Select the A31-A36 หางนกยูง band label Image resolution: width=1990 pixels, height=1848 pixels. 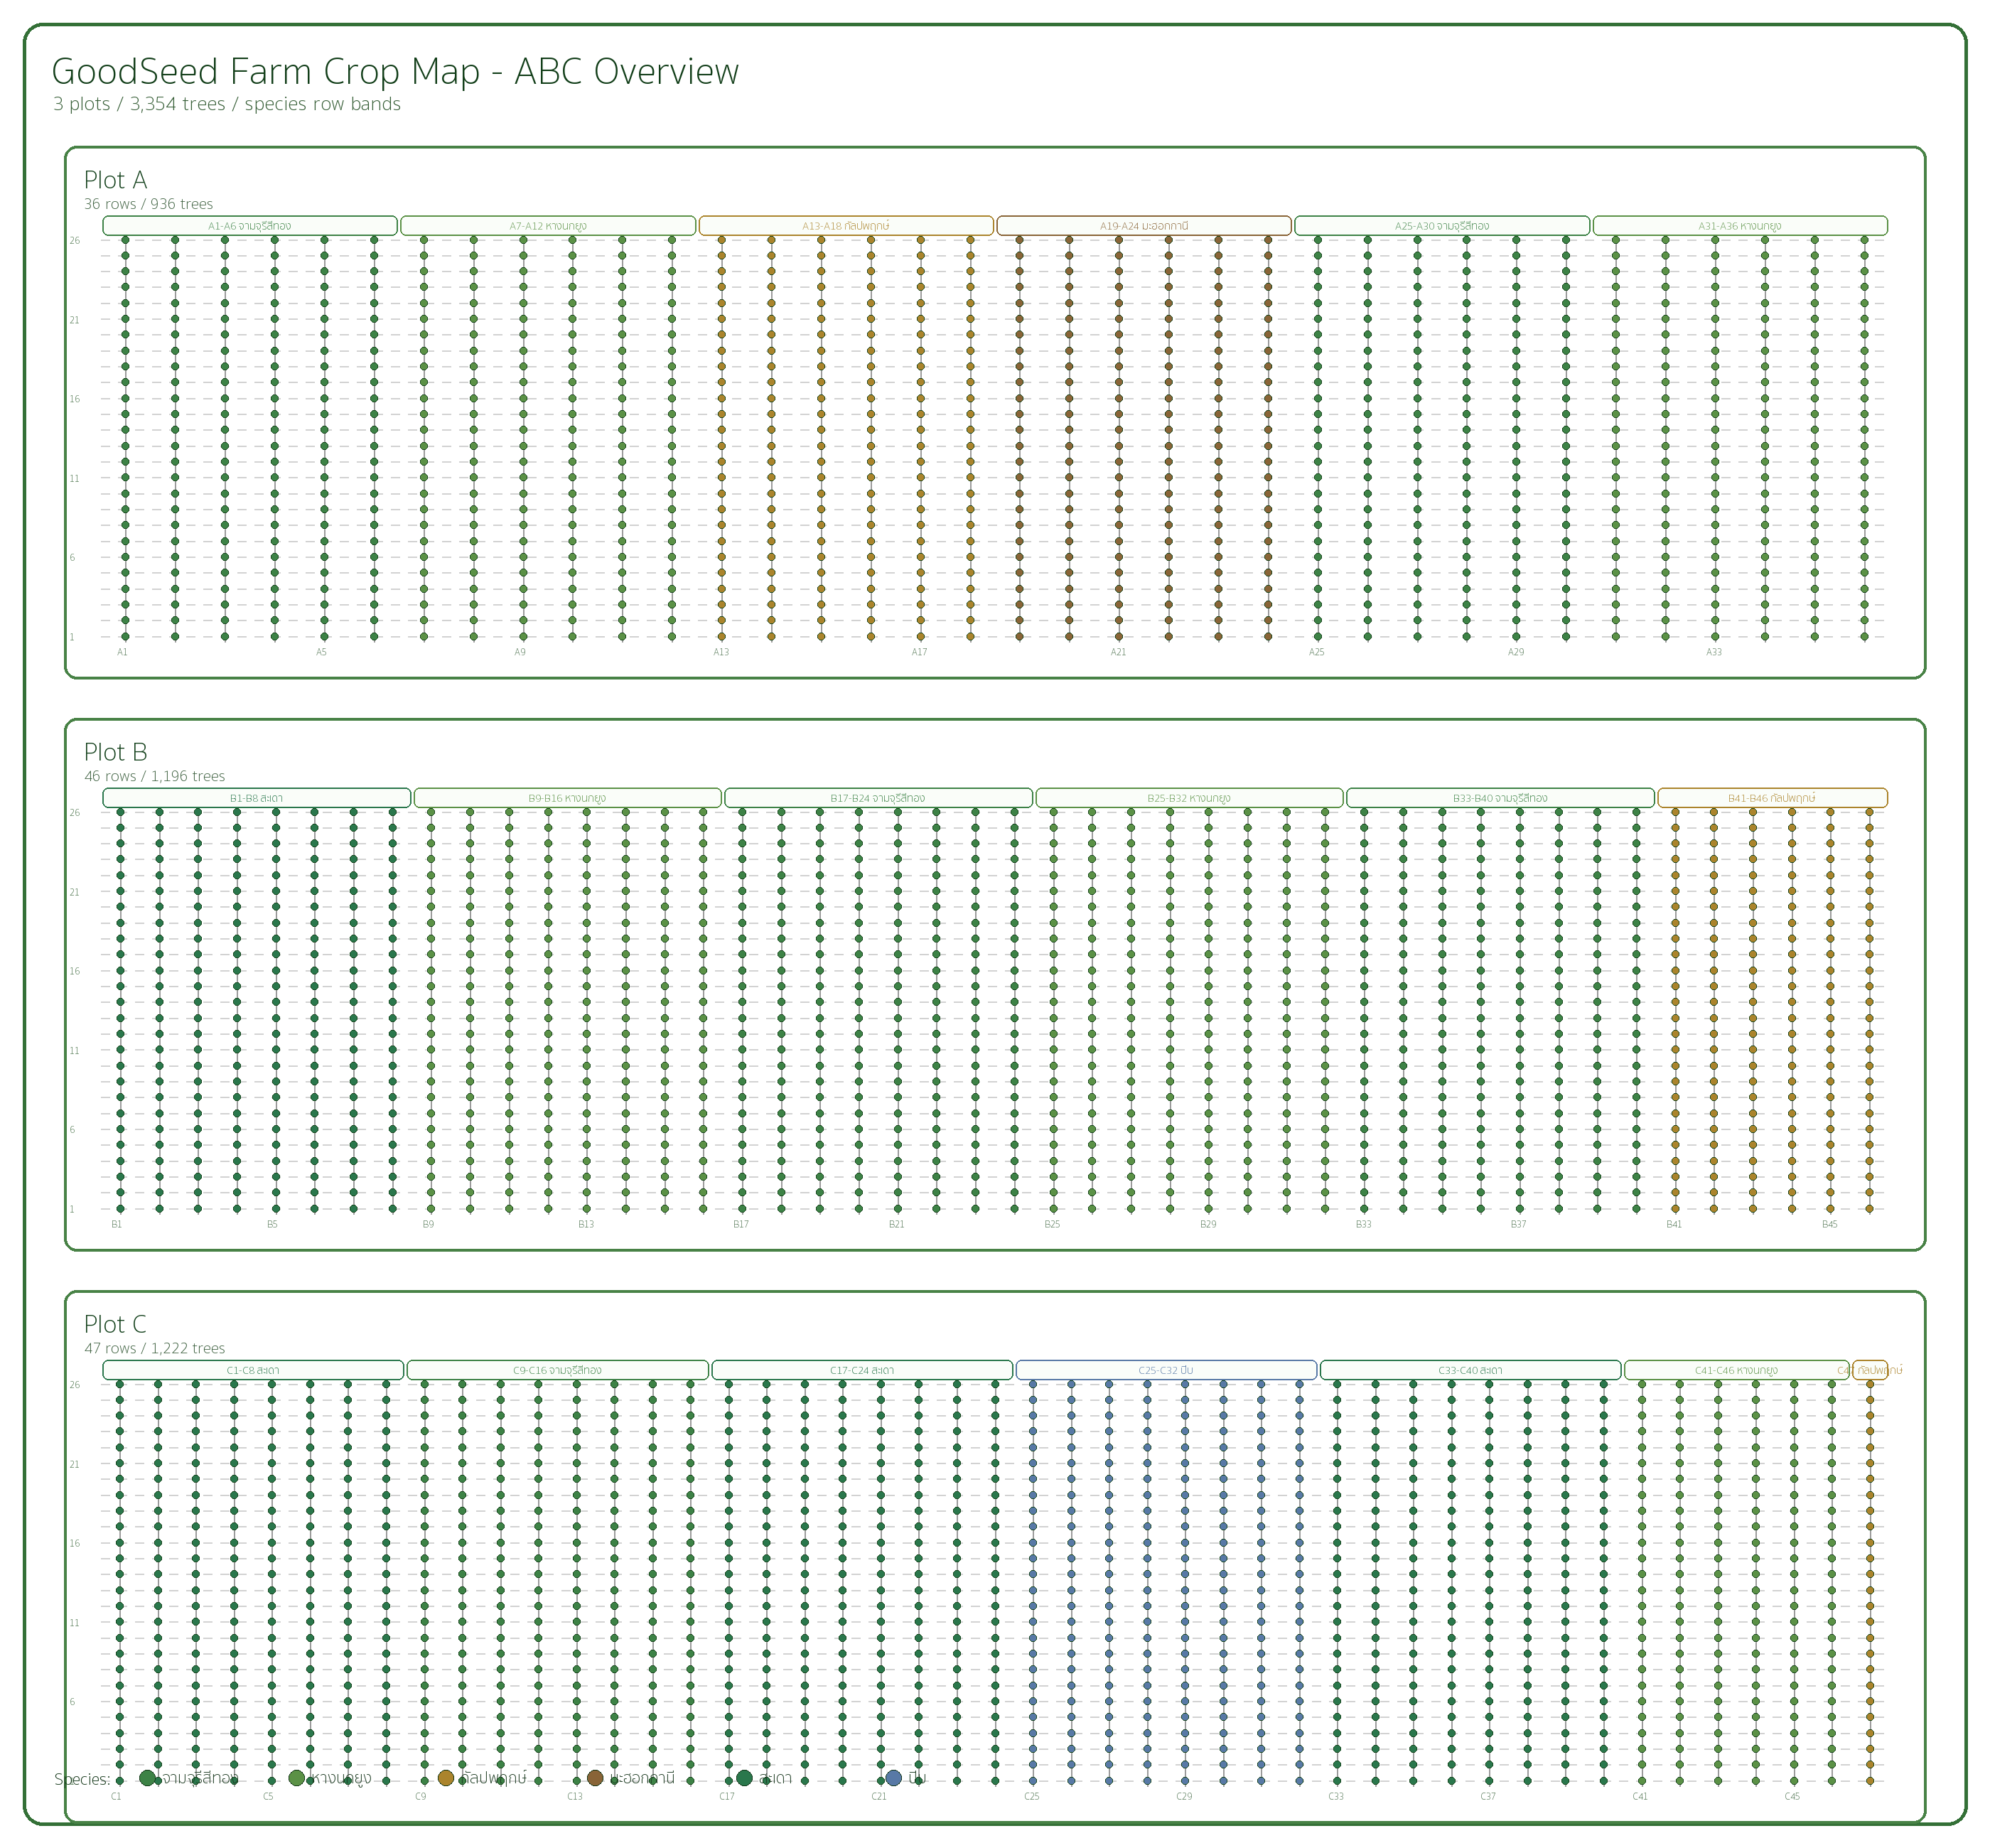tap(1740, 226)
